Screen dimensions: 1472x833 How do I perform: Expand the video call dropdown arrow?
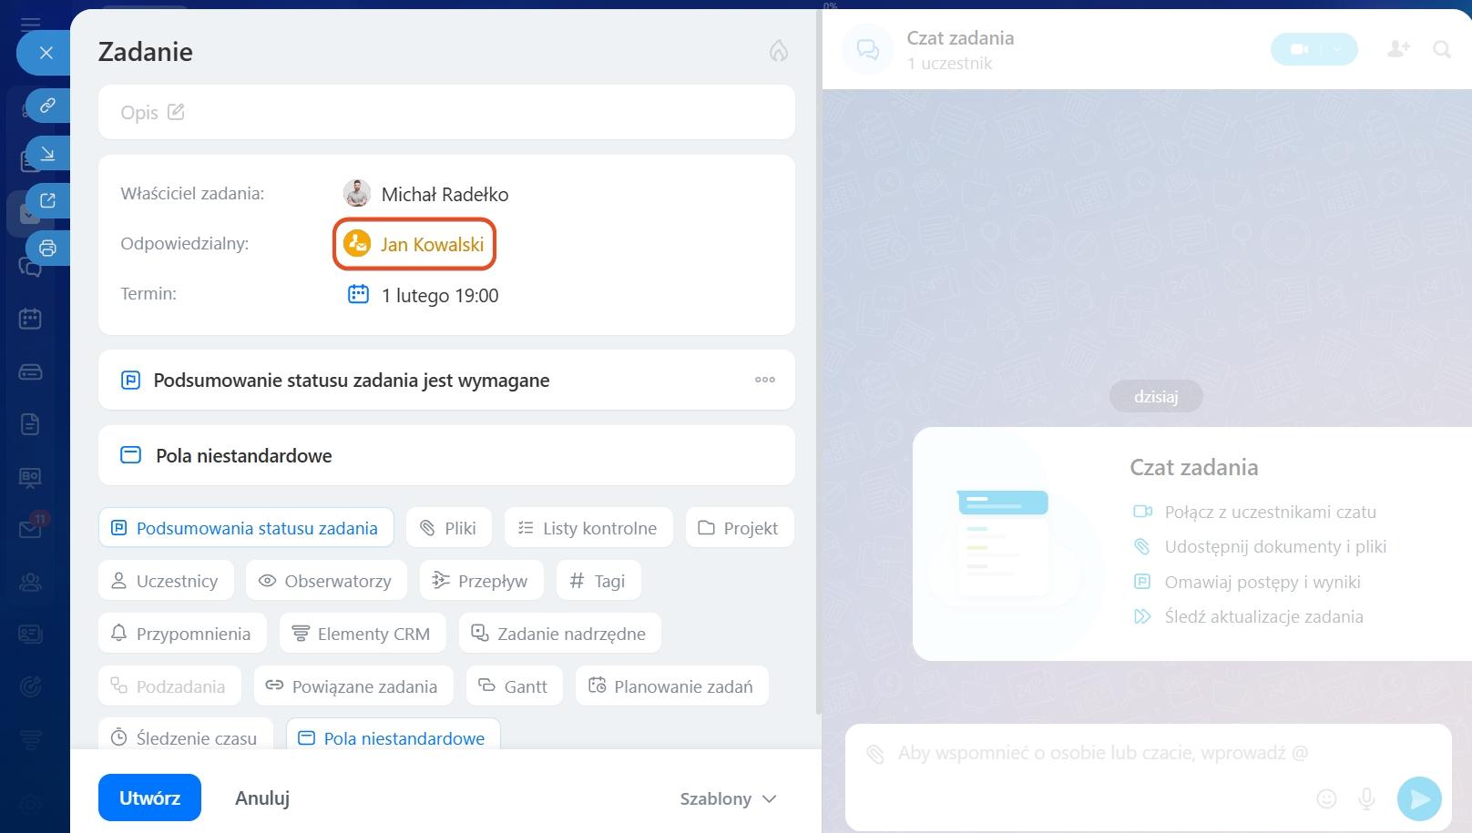[x=1336, y=49]
